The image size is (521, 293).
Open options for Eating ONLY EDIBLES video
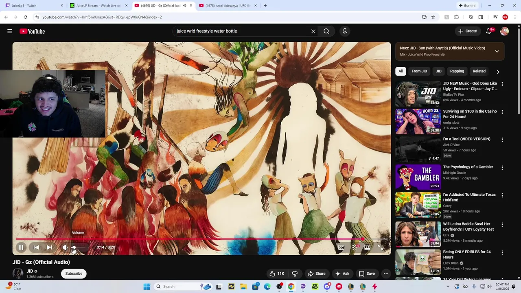[502, 252]
